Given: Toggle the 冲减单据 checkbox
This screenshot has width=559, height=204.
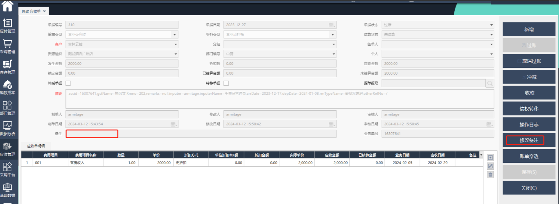Looking at the screenshot, I should pos(68,83).
